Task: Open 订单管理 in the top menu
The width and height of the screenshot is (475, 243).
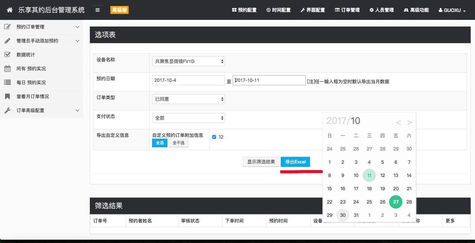Action: pyautogui.click(x=347, y=10)
